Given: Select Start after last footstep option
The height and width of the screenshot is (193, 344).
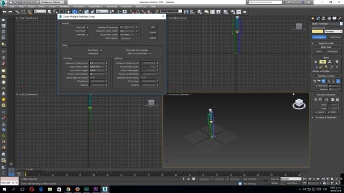Looking at the screenshot, I should click(150, 50).
